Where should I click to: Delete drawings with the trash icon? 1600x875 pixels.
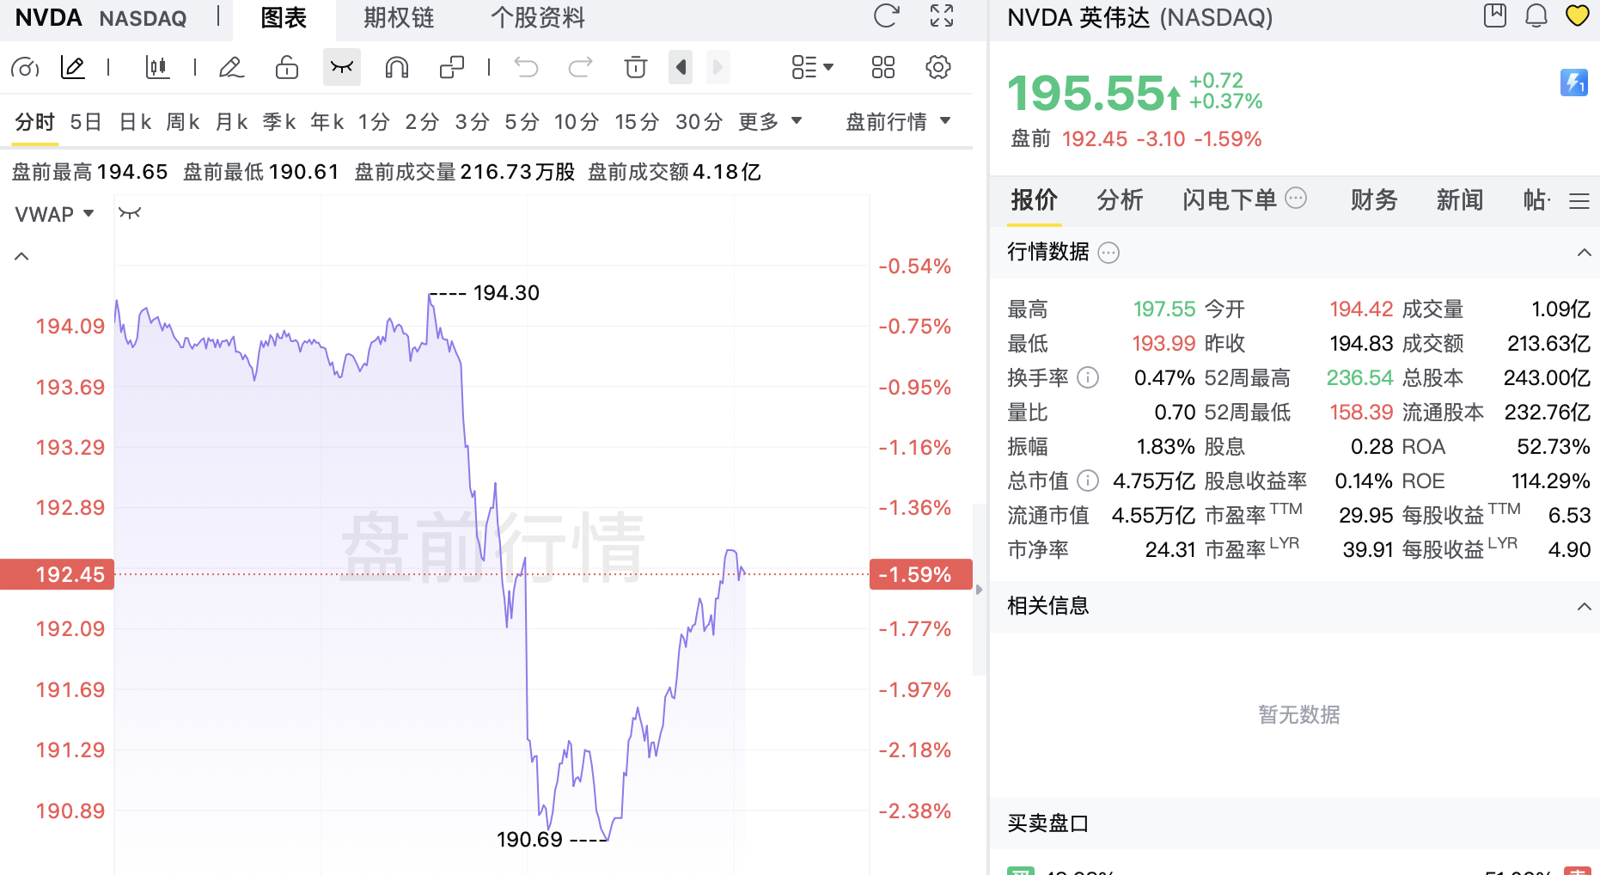[x=636, y=67]
